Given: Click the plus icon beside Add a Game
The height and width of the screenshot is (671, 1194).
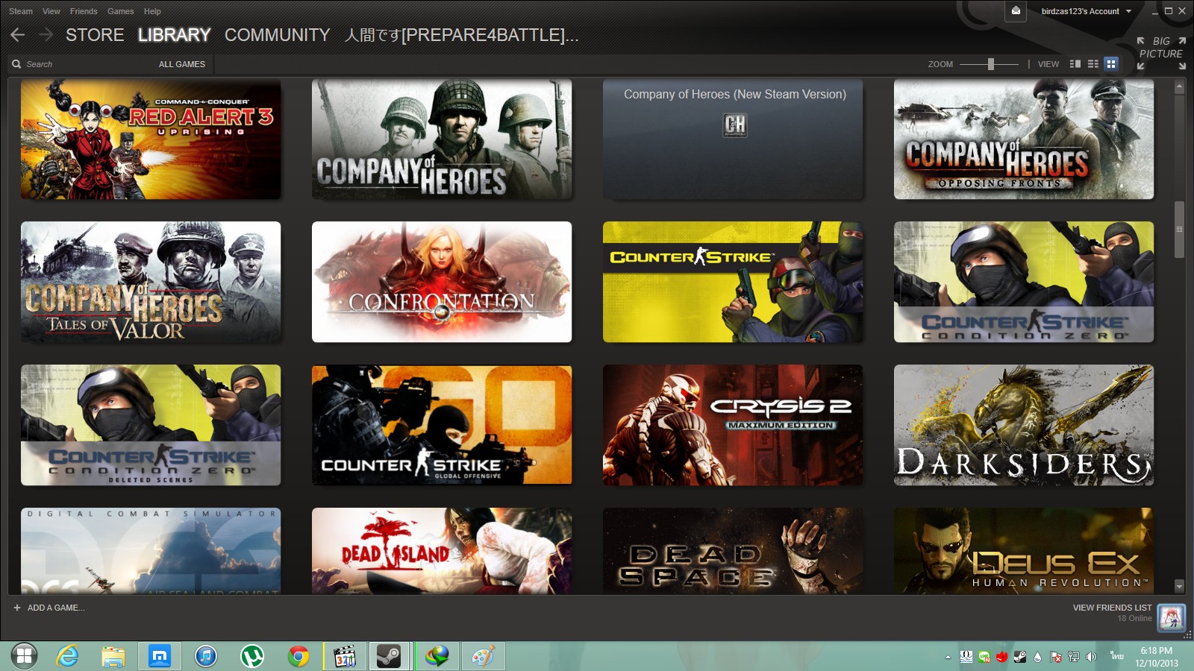Looking at the screenshot, I should coord(17,608).
